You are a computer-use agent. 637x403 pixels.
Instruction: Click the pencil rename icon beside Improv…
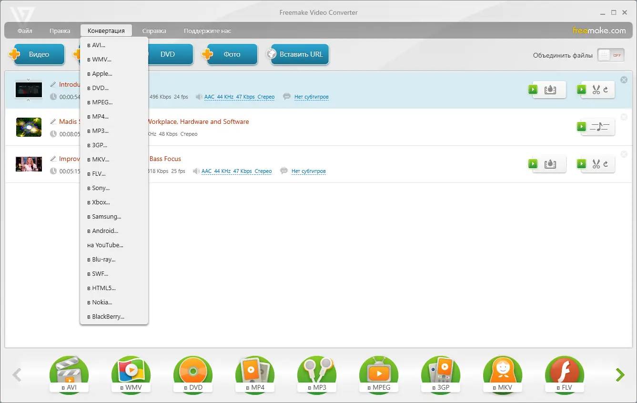53,159
